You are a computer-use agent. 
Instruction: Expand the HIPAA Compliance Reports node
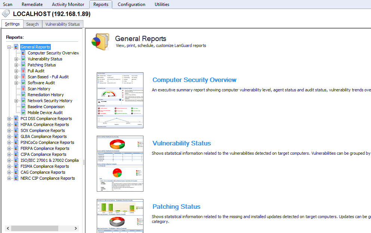(x=9, y=125)
